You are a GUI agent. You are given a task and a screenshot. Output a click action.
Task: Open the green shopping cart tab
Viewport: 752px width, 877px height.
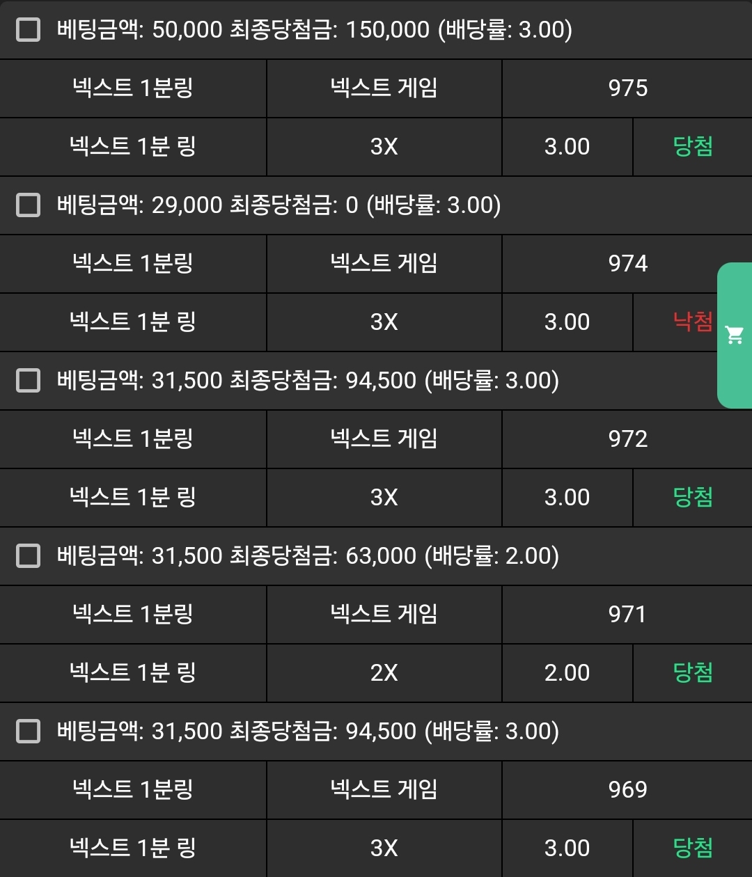point(734,335)
